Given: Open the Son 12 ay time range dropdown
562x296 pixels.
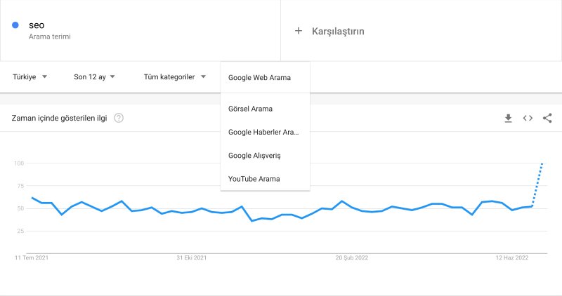Looking at the screenshot, I should point(94,76).
